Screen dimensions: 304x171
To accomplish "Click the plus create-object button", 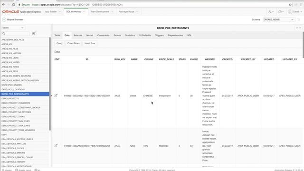I will pos(298,28).
